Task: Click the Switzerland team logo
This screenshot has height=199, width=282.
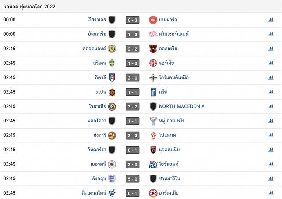Action: [153, 34]
